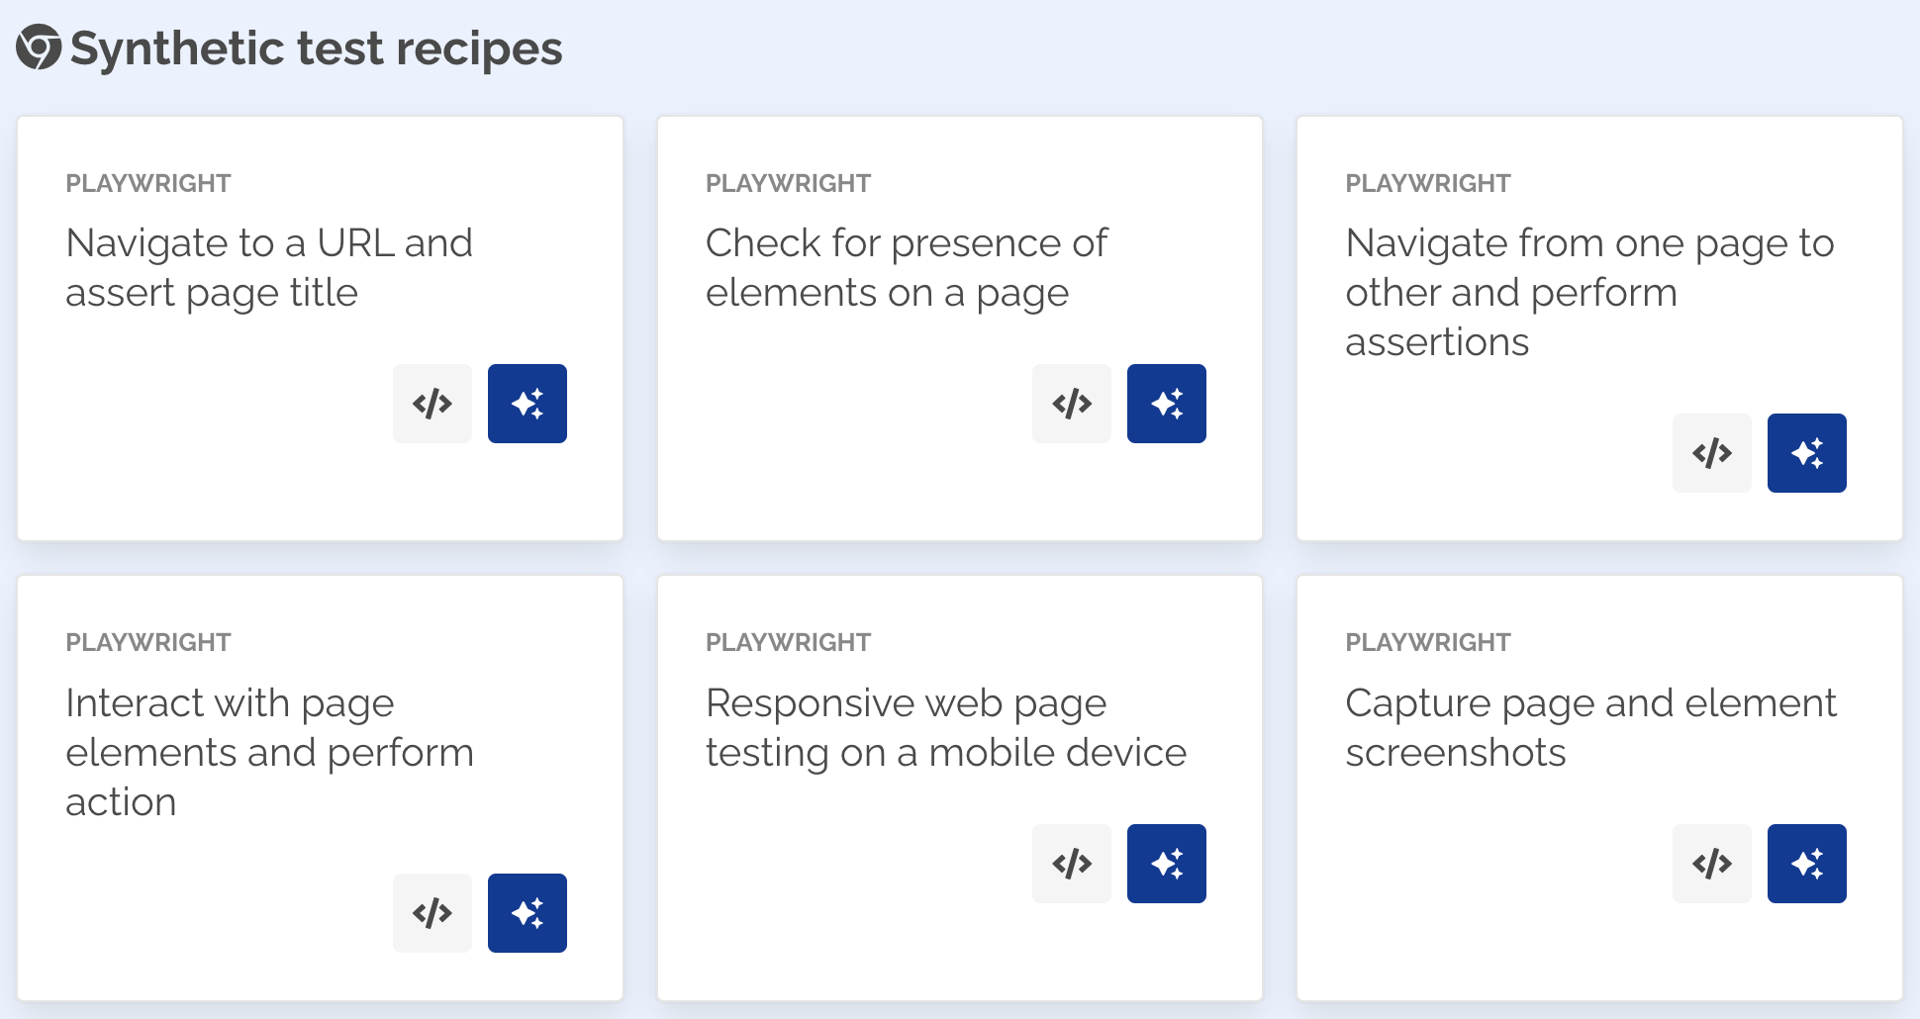
Task: Click the code icon on 'Navigate from one page' card
Action: pos(1711,453)
